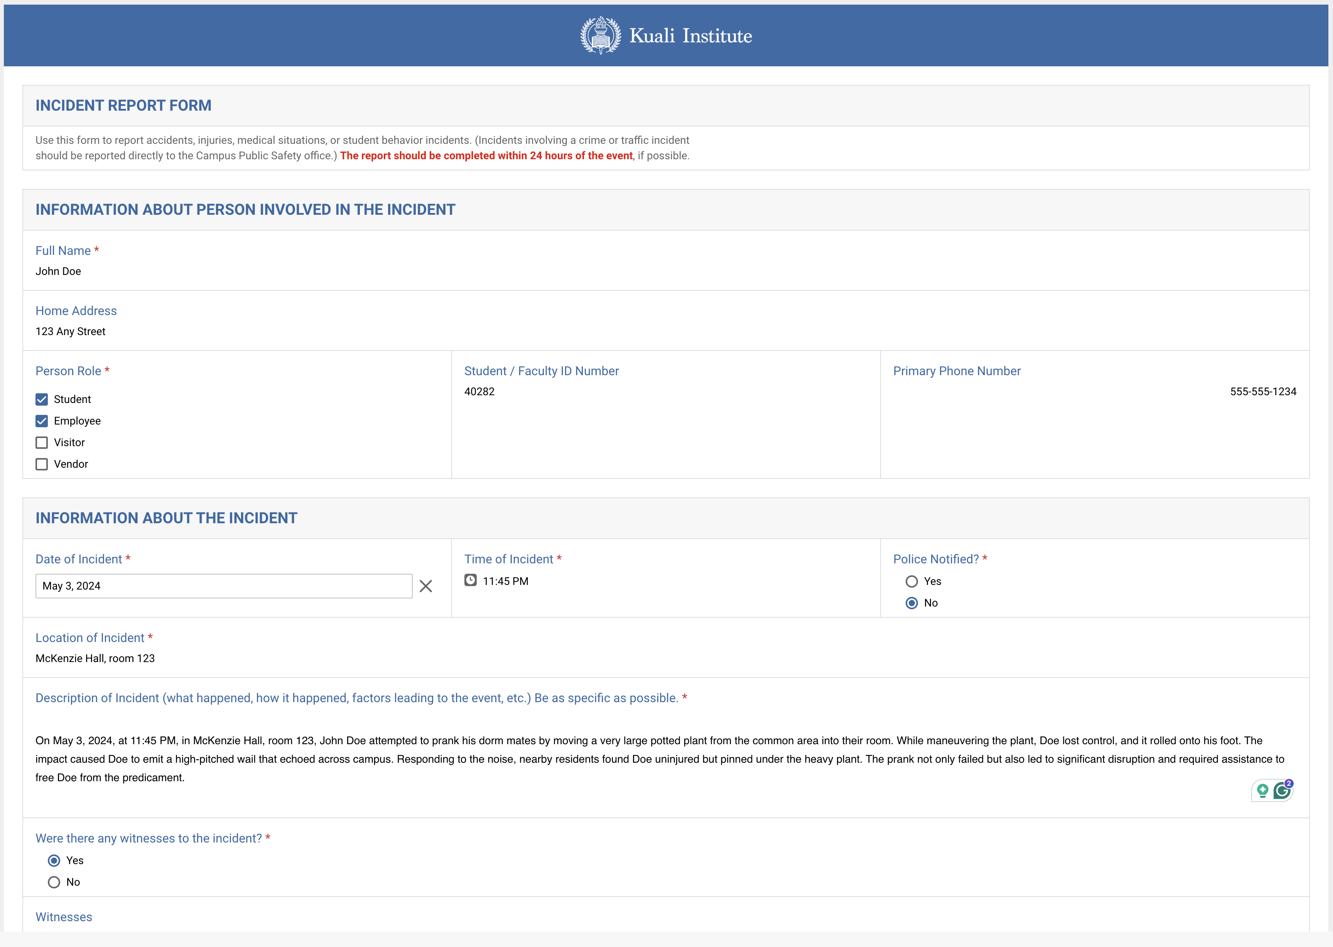The height and width of the screenshot is (947, 1333).
Task: Edit the phone number 555-555-1234
Action: point(1262,392)
